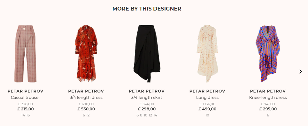Click the Knee-length dress product title
The height and width of the screenshot is (126, 308).
click(268, 98)
